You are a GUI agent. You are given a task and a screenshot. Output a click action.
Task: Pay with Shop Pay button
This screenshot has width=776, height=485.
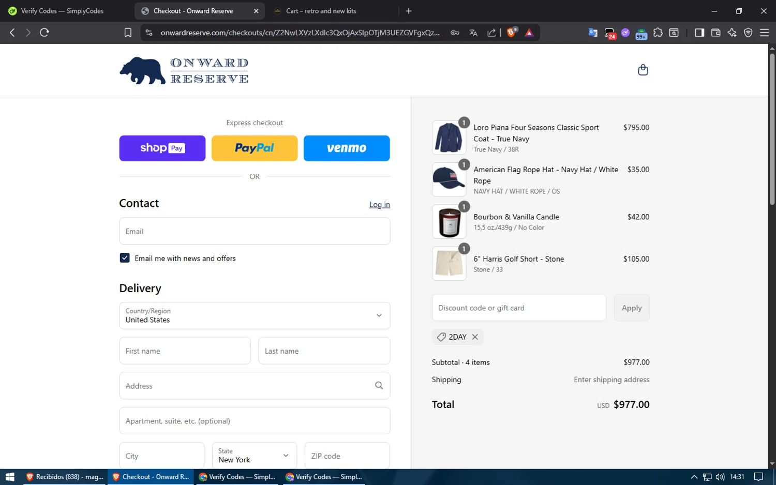pyautogui.click(x=162, y=148)
